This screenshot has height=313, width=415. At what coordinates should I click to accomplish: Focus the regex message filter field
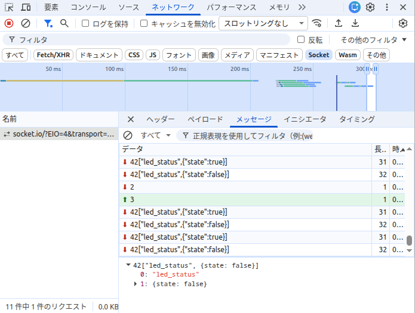pyautogui.click(x=245, y=135)
